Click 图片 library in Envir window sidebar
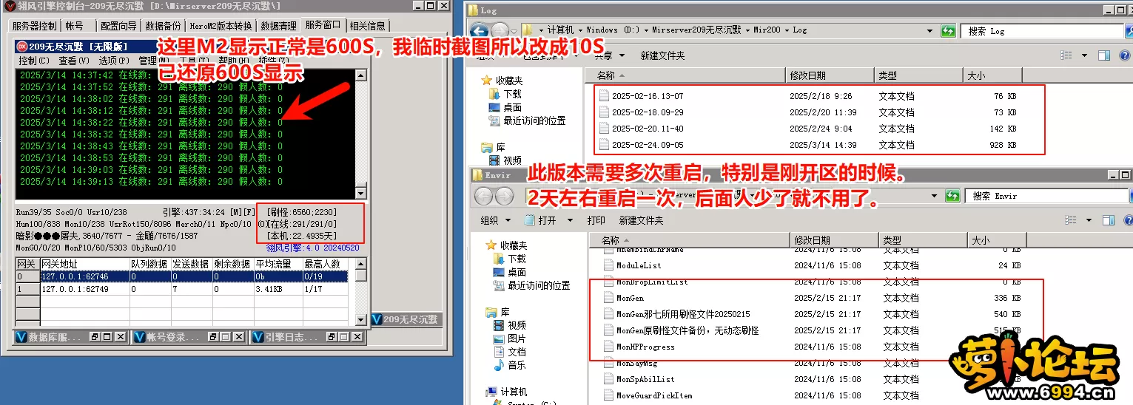 tap(510, 338)
